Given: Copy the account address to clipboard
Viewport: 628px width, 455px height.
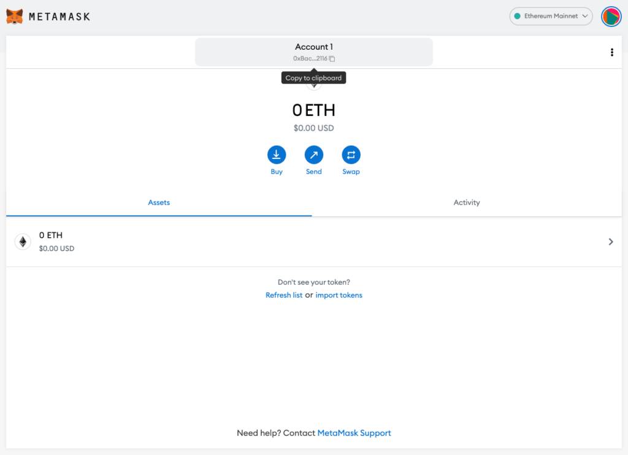Looking at the screenshot, I should 332,58.
